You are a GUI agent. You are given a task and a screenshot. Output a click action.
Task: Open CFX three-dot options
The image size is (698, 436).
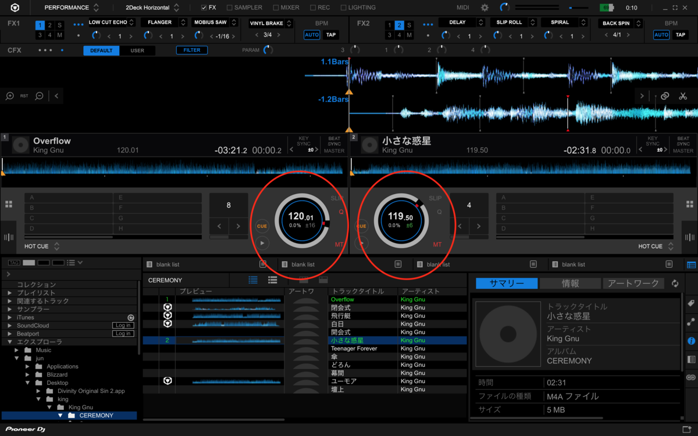(x=45, y=50)
